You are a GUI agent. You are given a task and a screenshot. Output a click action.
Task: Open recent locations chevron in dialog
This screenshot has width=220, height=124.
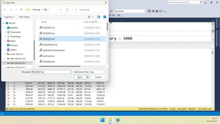tap(16, 10)
